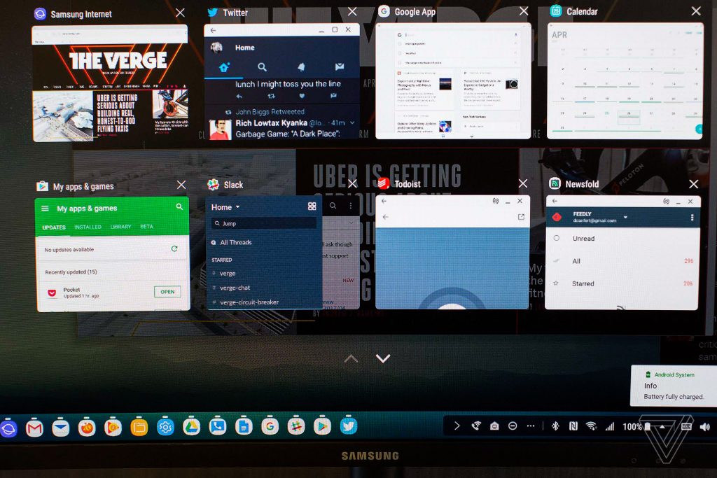
Task: Show more tray icons via three dots
Action: [x=531, y=426]
